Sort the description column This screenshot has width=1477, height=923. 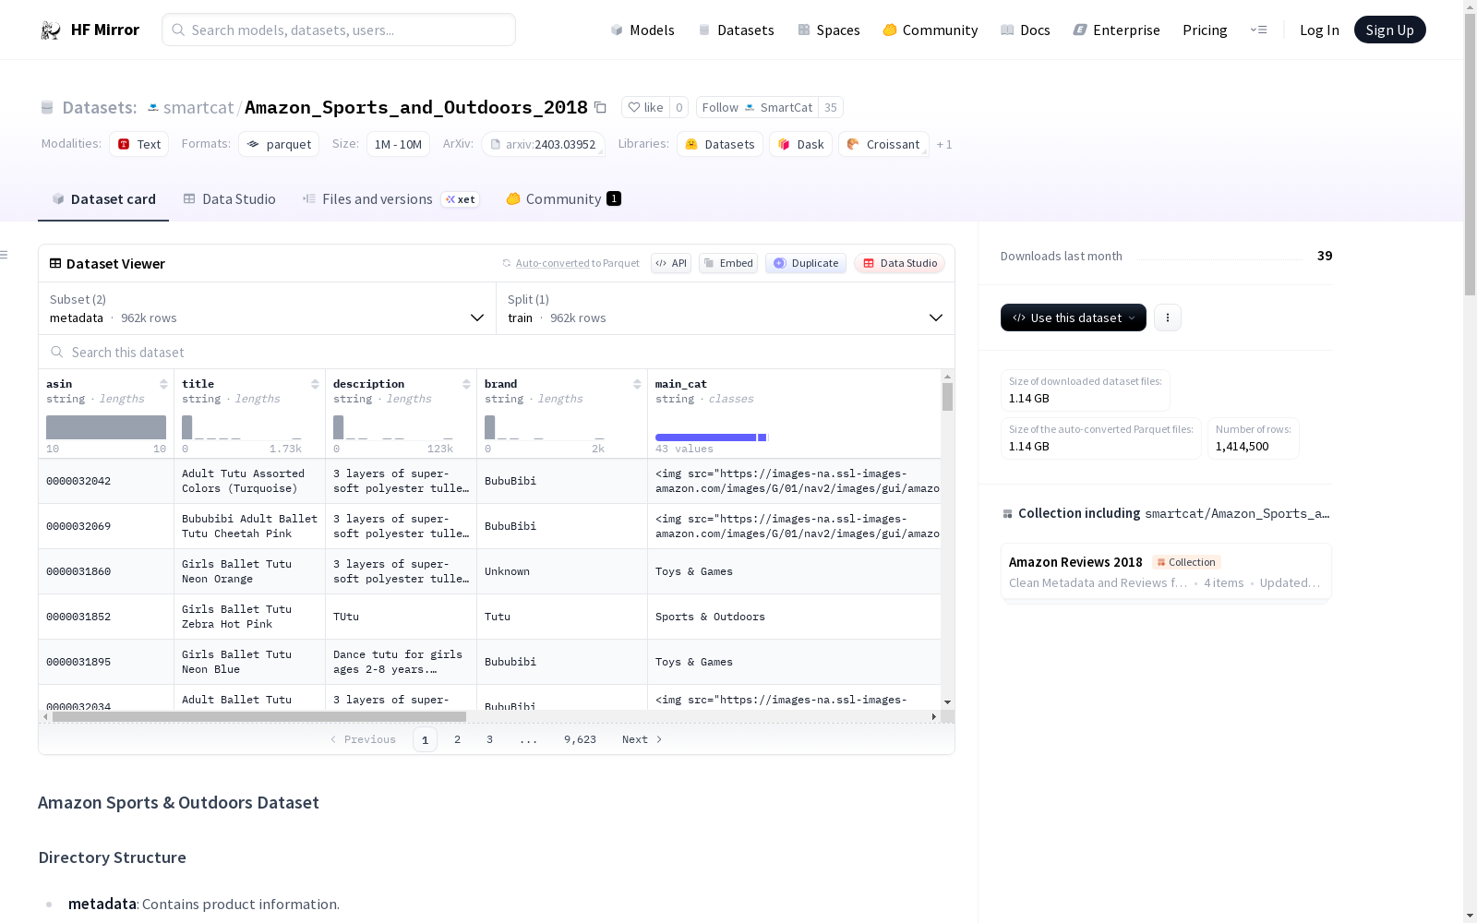click(466, 384)
